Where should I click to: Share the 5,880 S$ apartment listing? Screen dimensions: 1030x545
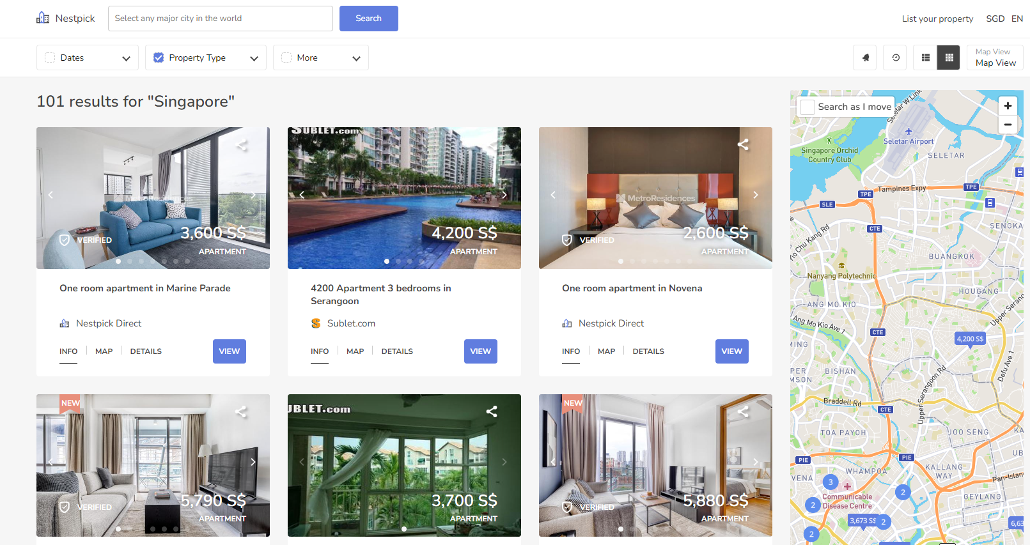tap(743, 412)
